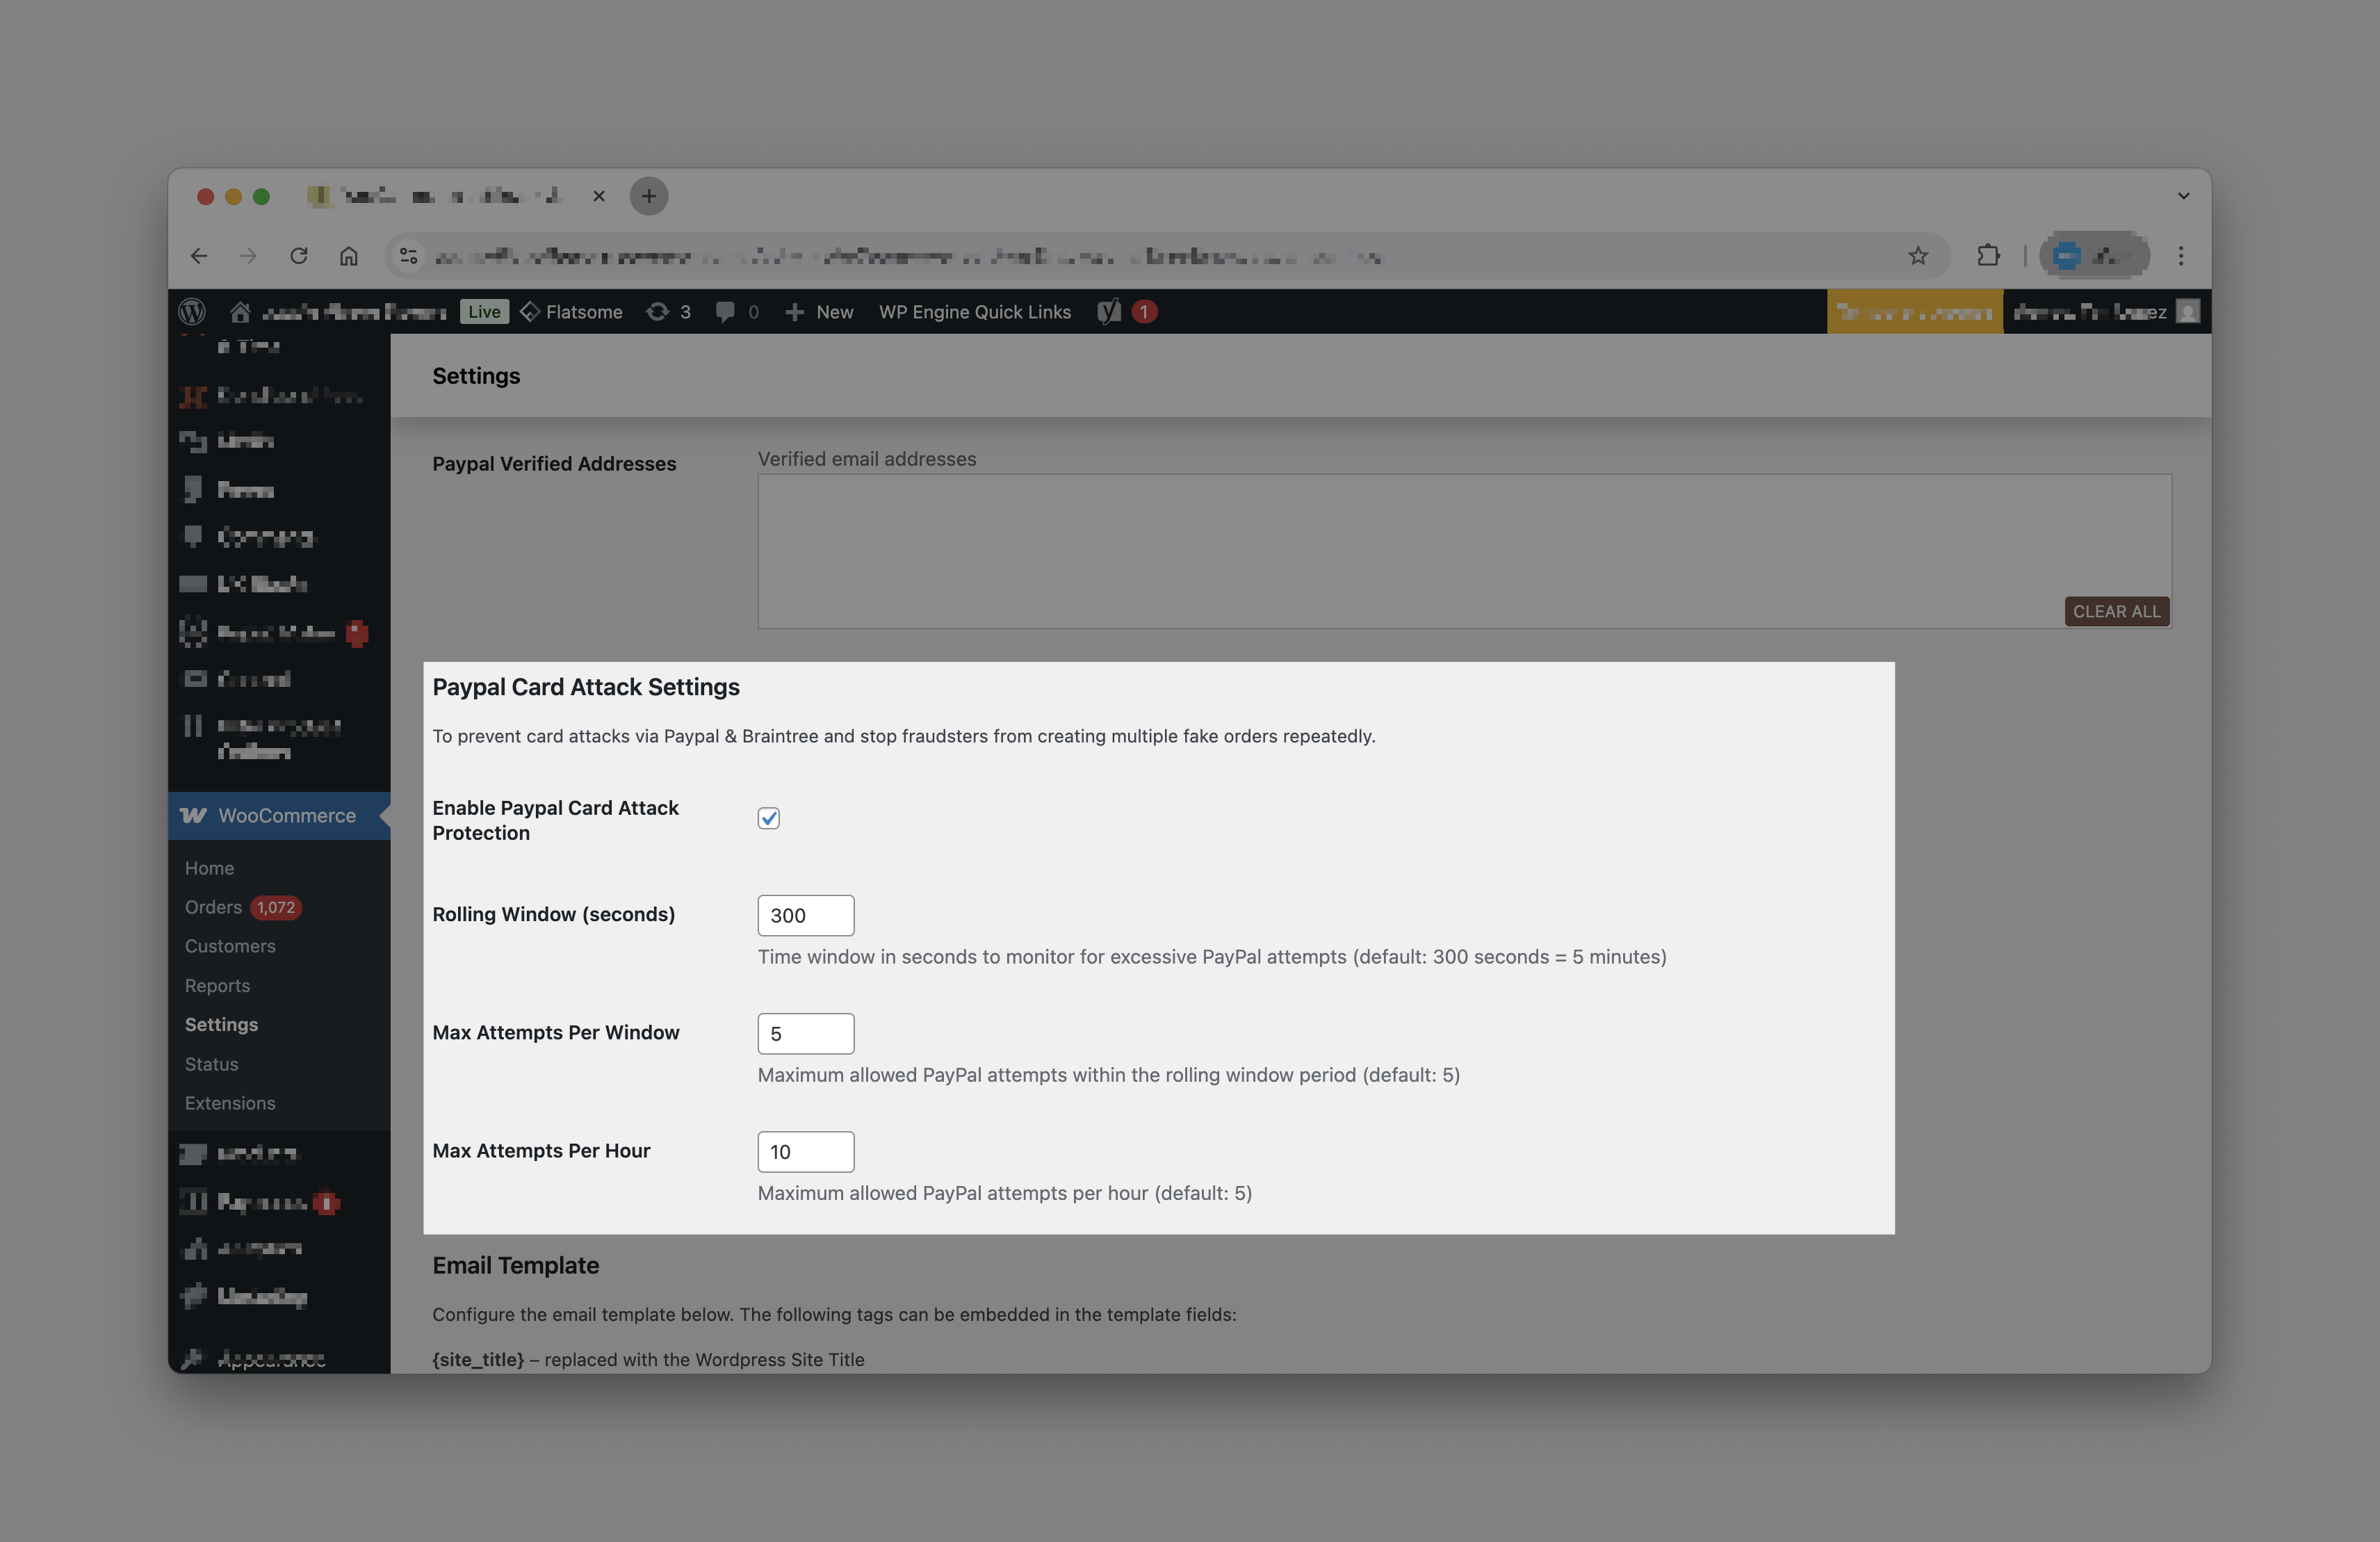Click the browser reload icon
This screenshot has height=1542, width=2380.
(298, 256)
